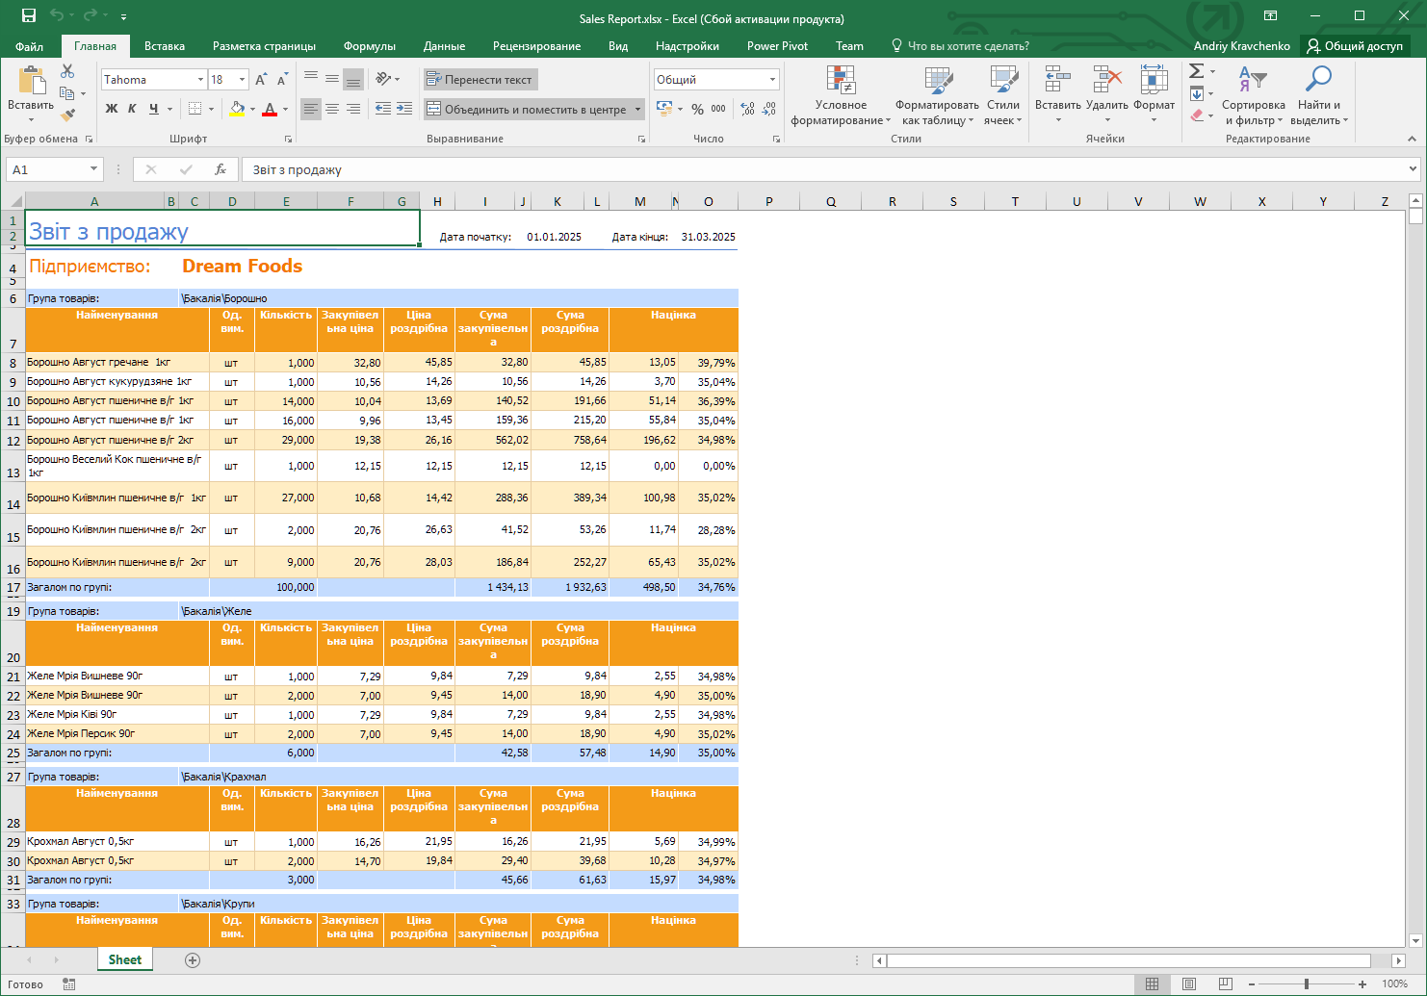Image resolution: width=1427 pixels, height=996 pixels.
Task: Click the AutoSum sigma icon
Action: (1196, 71)
